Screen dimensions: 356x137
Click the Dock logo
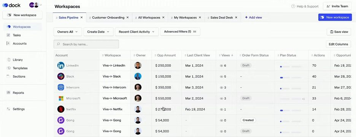tap(11, 5)
